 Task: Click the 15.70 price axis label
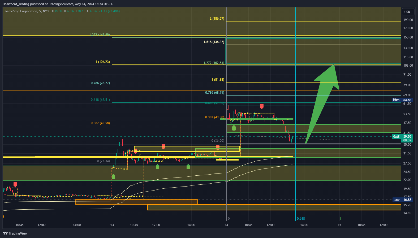pos(407,205)
